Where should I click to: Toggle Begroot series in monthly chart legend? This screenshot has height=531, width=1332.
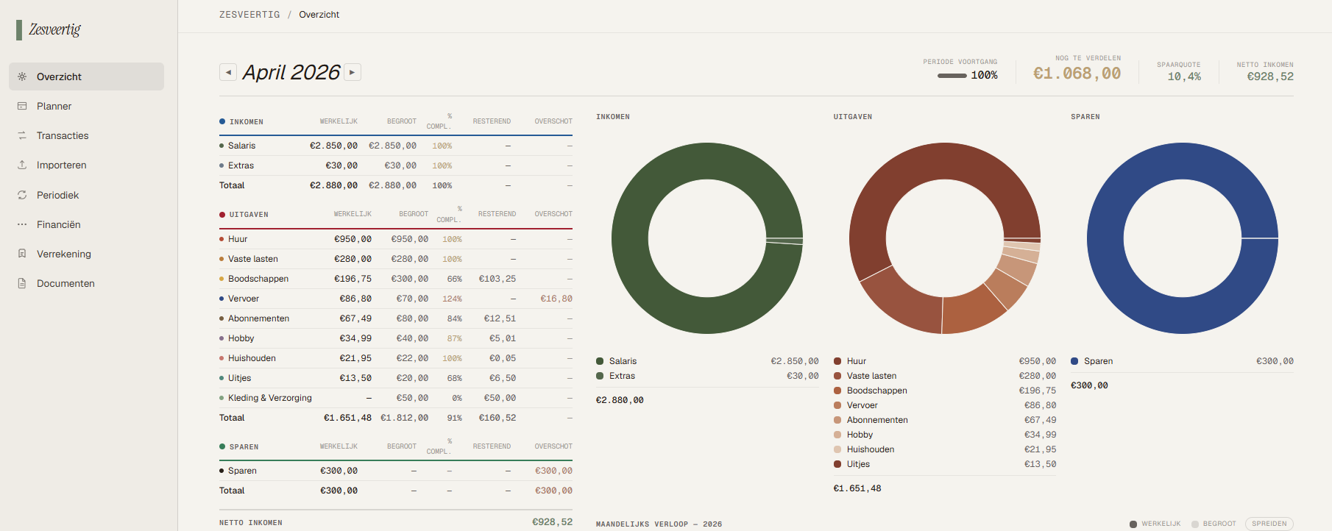pos(1214,524)
